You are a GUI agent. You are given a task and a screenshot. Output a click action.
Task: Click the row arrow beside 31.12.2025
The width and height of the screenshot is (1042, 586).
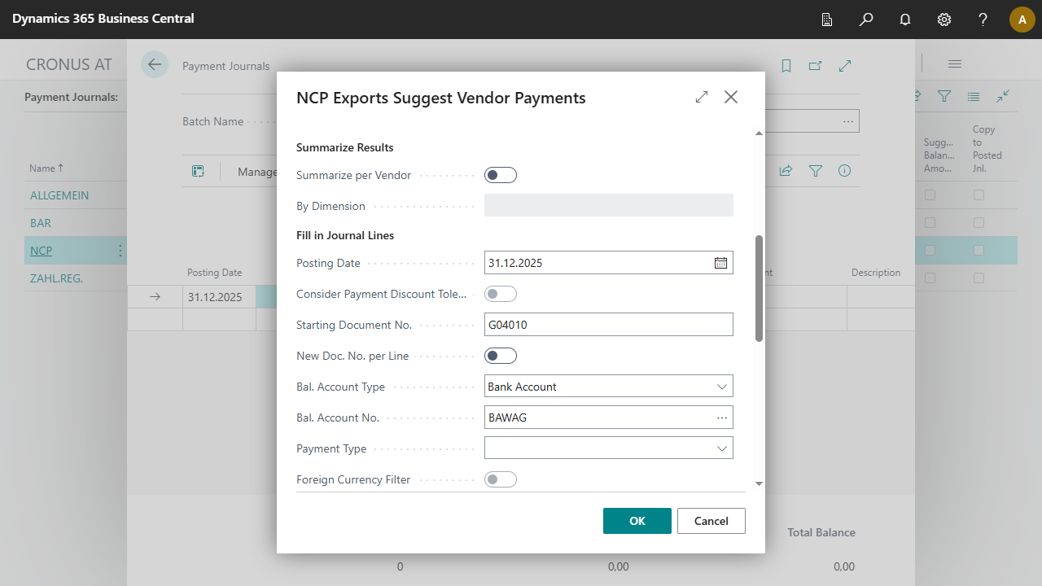[x=155, y=297]
